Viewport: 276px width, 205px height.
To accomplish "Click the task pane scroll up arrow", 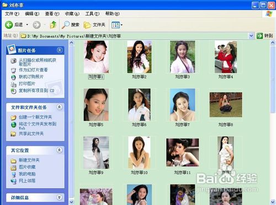I will tap(71, 42).
